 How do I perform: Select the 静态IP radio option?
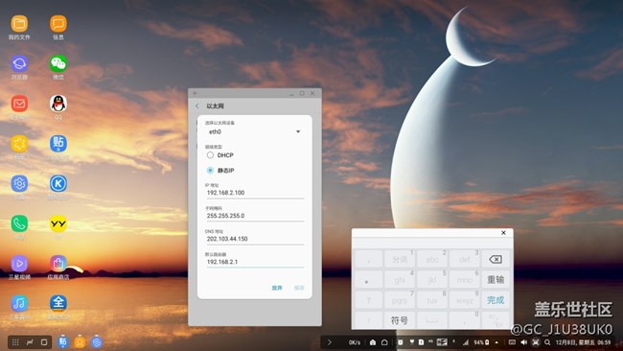pyautogui.click(x=210, y=170)
